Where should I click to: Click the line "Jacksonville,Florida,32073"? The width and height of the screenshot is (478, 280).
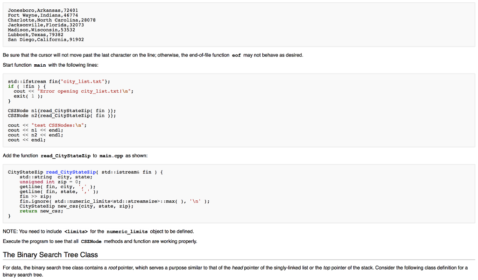point(46,25)
